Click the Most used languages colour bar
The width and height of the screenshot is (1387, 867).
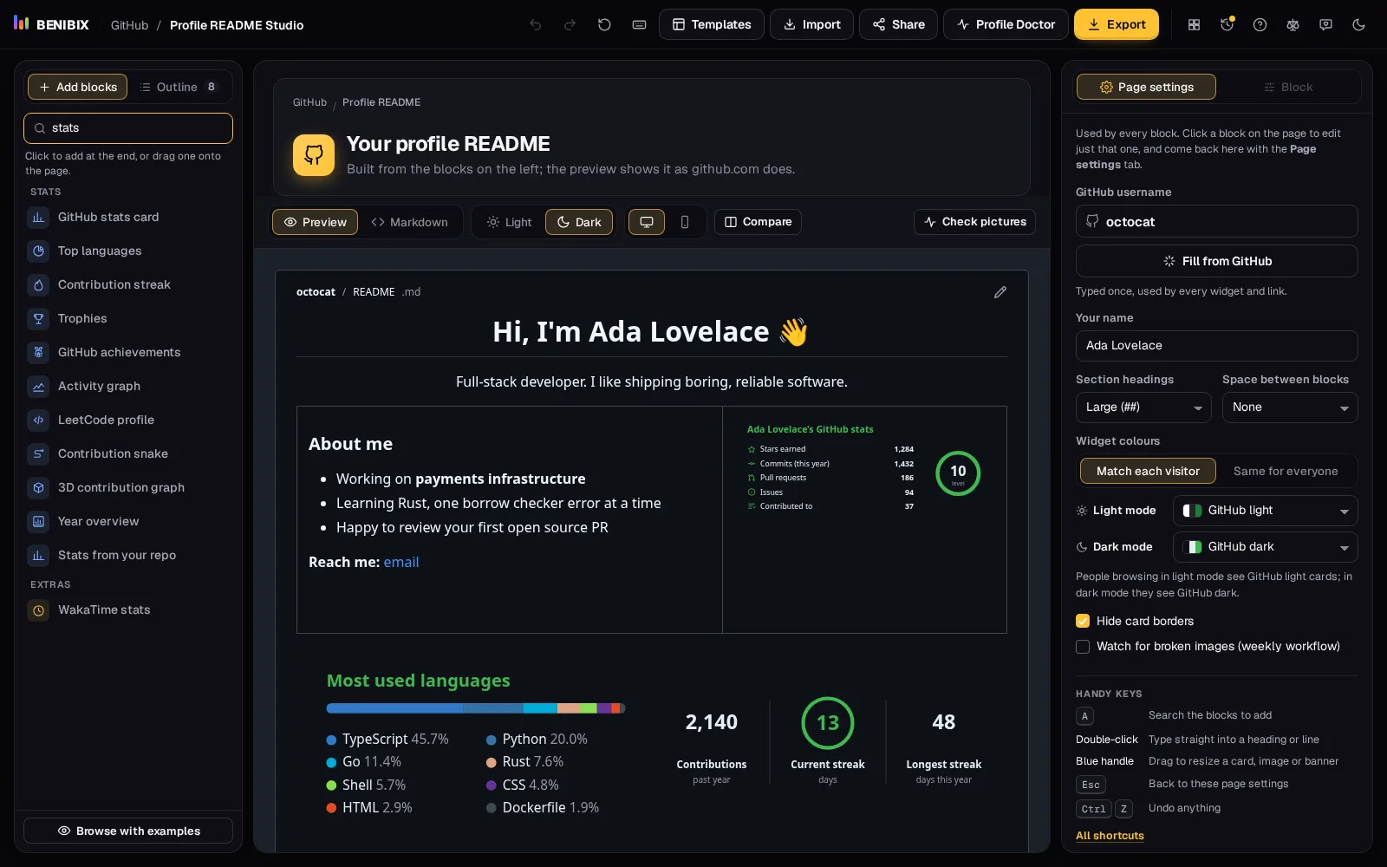[476, 708]
